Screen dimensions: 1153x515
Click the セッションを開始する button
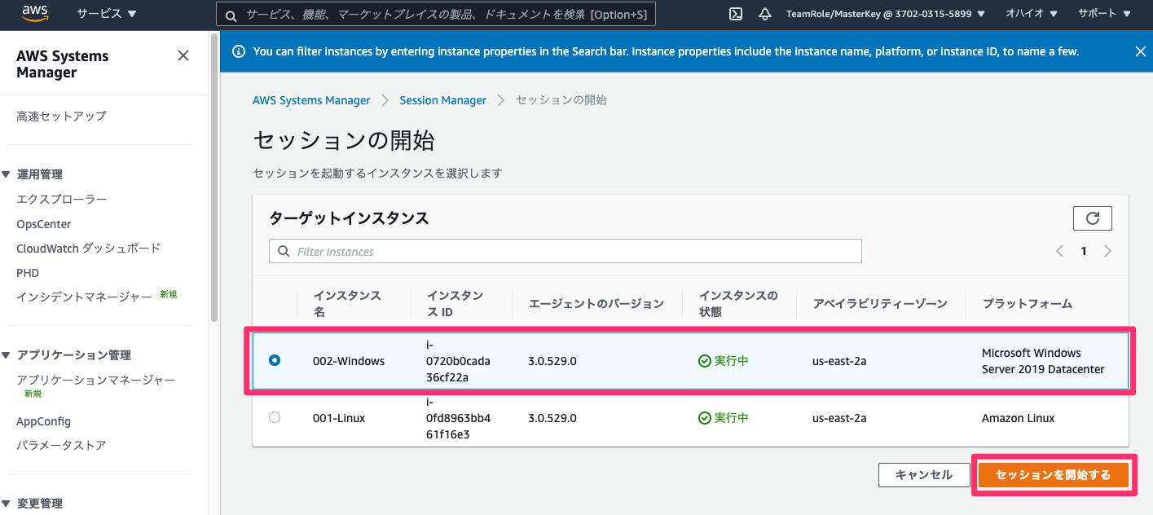[x=1053, y=475]
